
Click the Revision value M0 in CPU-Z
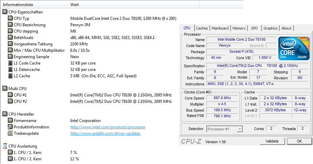coord(300,78)
